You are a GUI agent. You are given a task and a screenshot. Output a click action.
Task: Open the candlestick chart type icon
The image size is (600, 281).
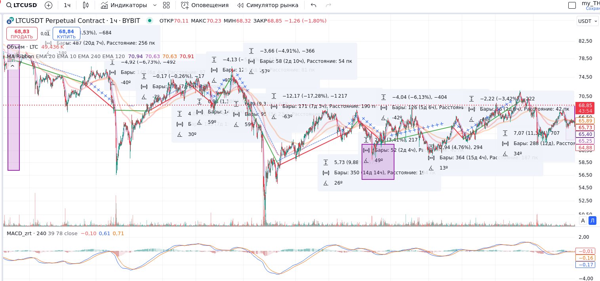(x=86, y=5)
